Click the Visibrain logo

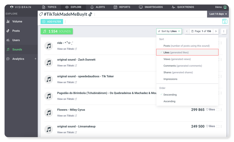click(21, 7)
